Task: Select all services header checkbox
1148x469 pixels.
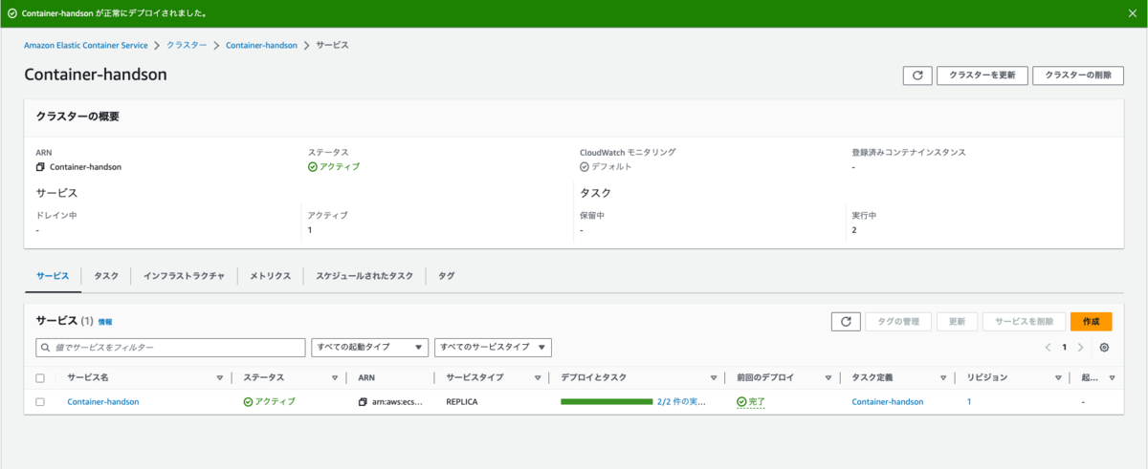Action: click(x=40, y=378)
